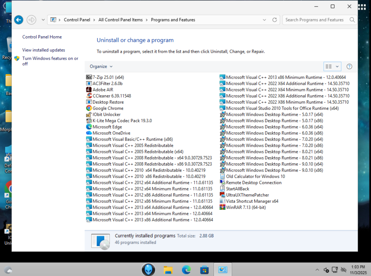Expand chevron after All Control Panel Items

pos(147,20)
